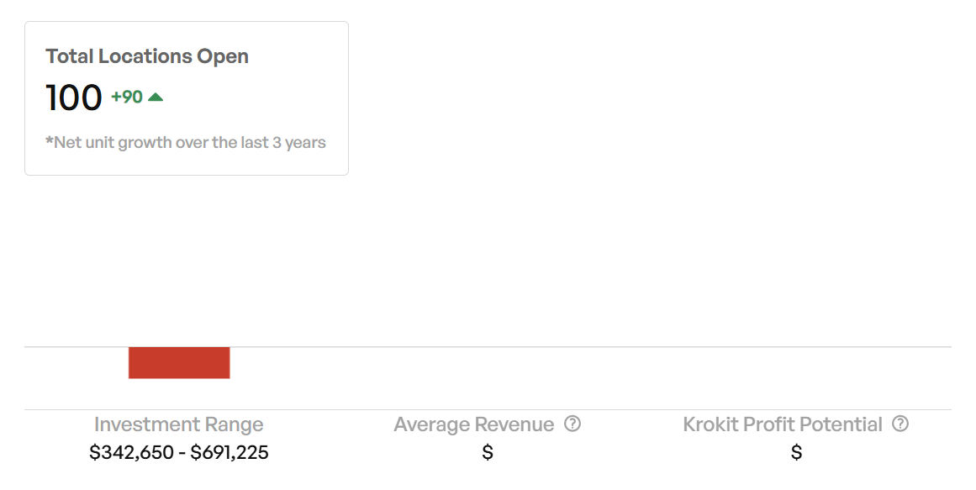Click the word years in the footnote
The width and height of the screenshot is (976, 490).
[x=305, y=142]
